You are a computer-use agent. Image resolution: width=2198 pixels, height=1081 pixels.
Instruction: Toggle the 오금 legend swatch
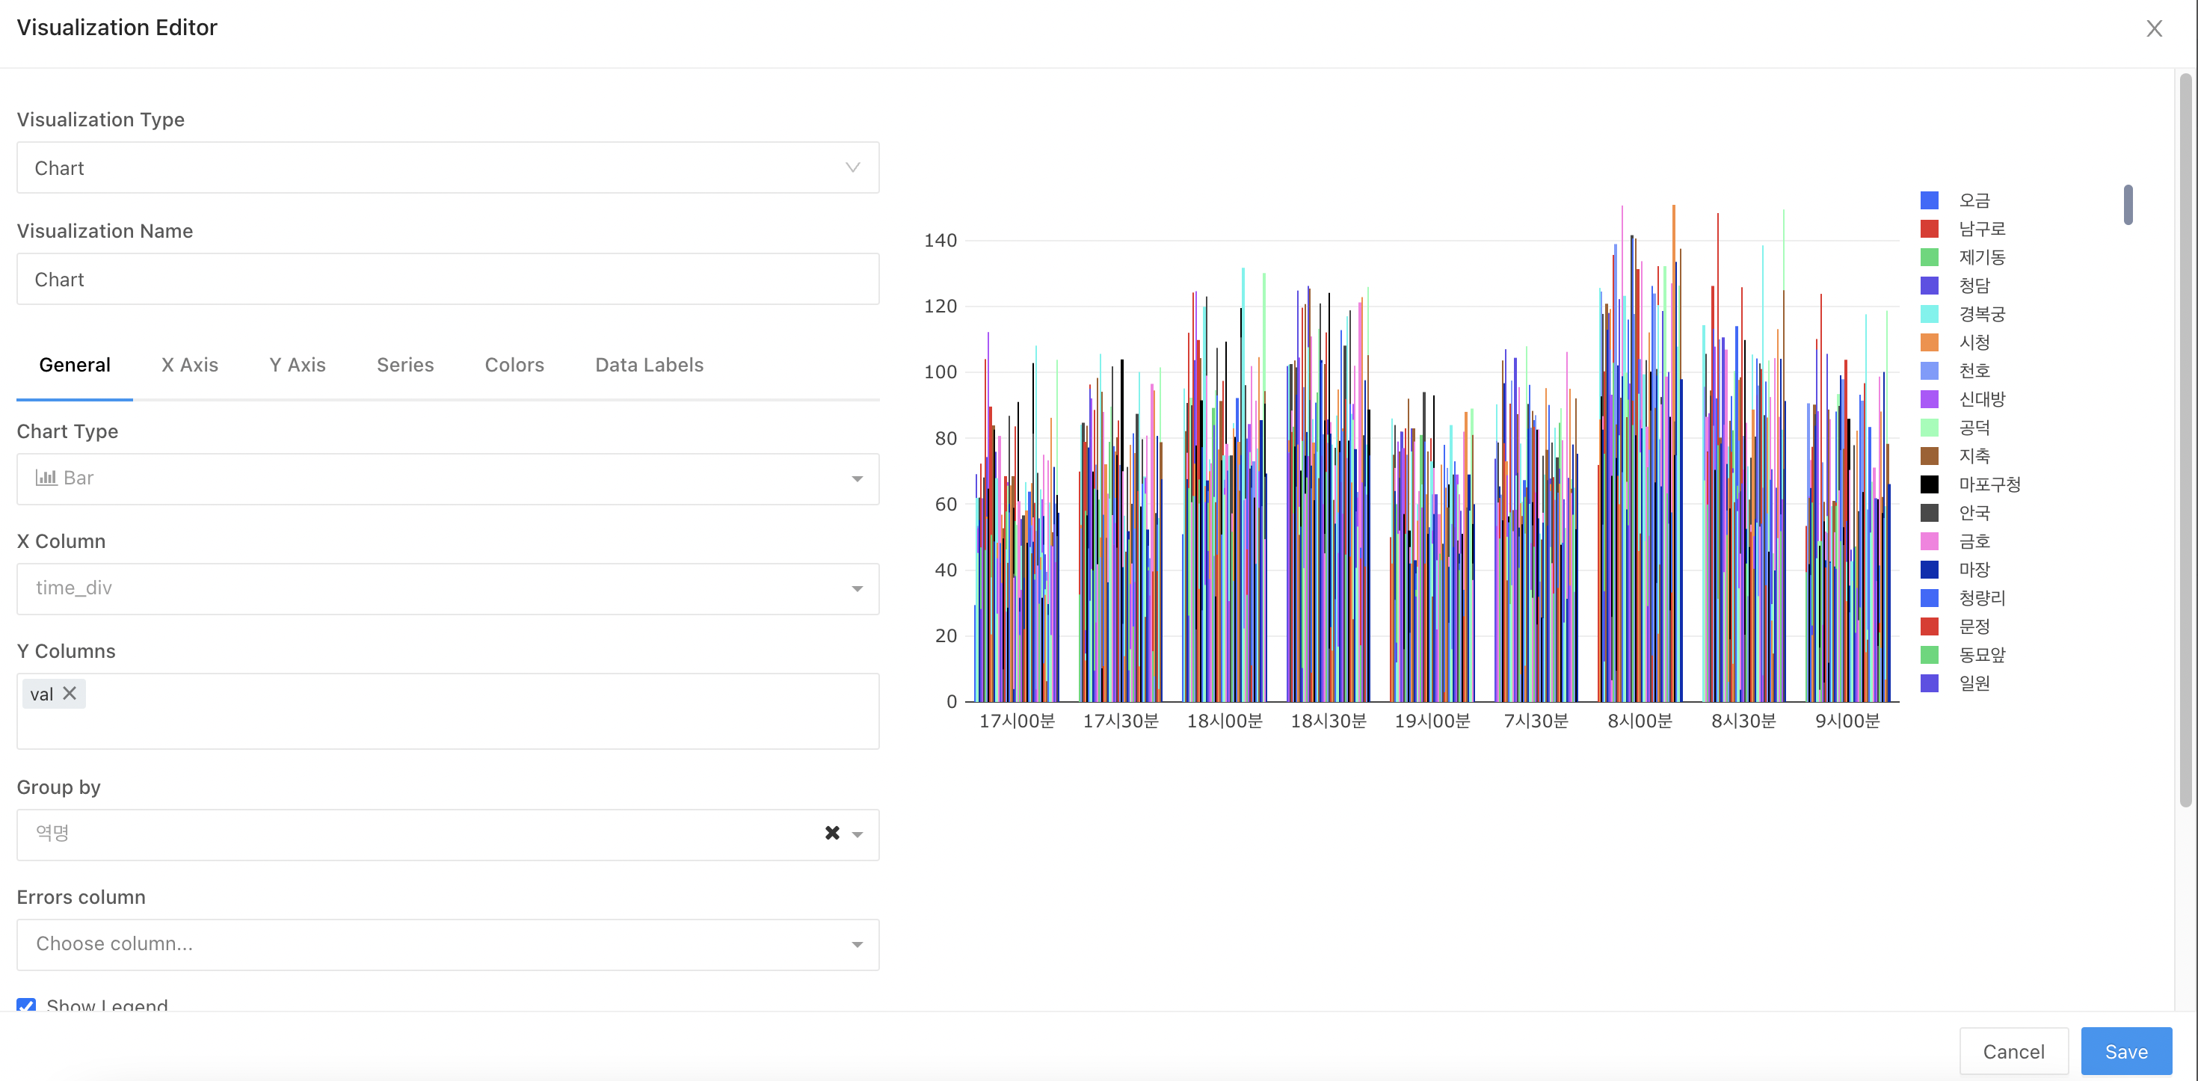coord(1929,200)
